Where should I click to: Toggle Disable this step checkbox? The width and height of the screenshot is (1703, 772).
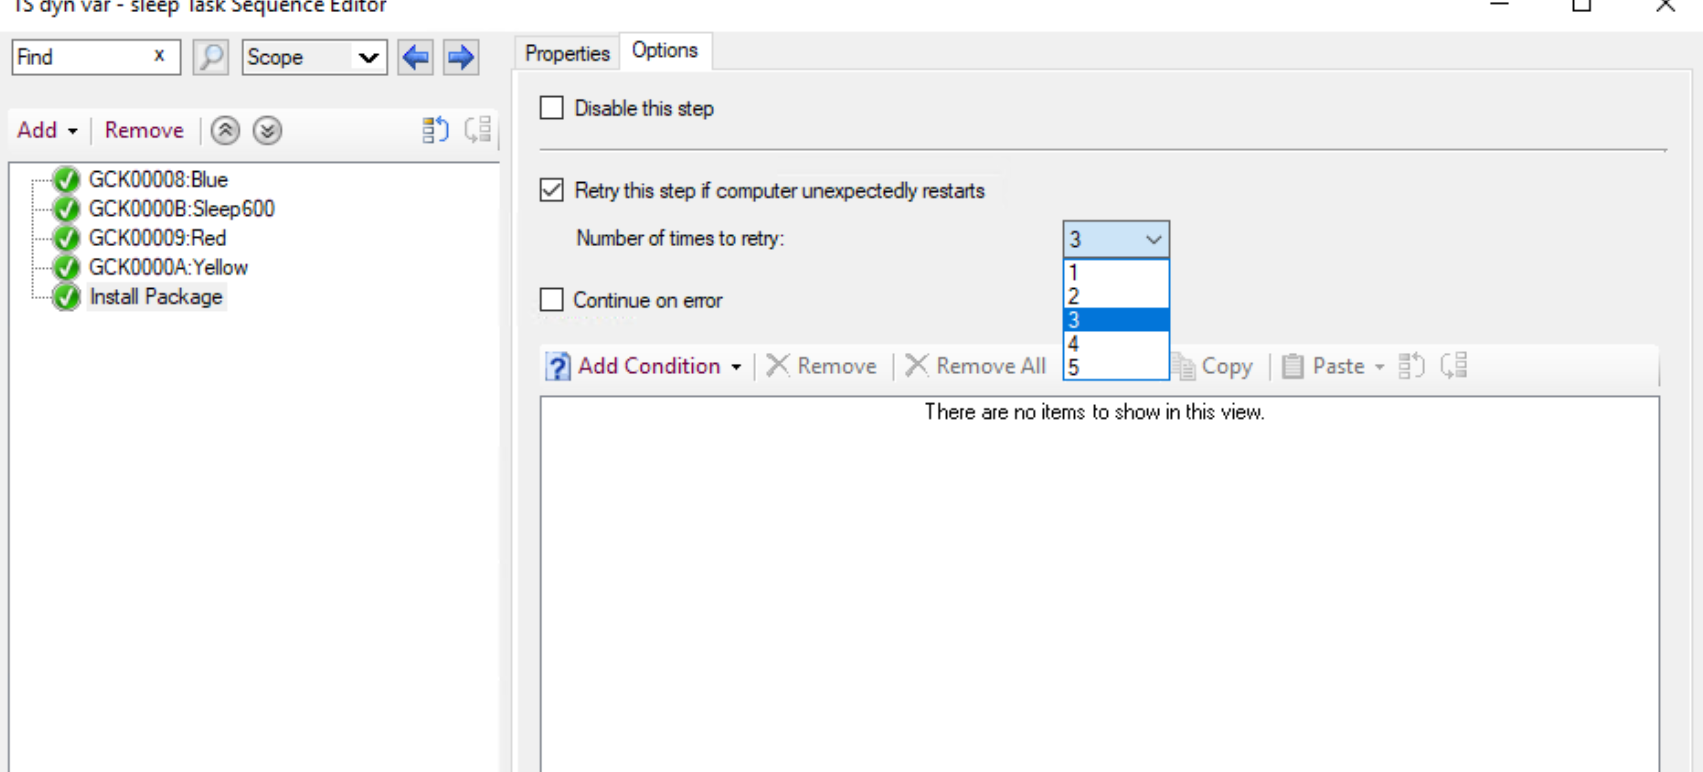point(552,108)
